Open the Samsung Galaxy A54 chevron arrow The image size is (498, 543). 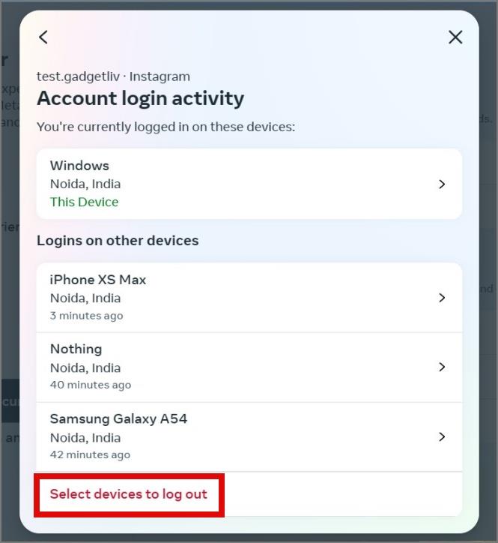click(x=442, y=437)
